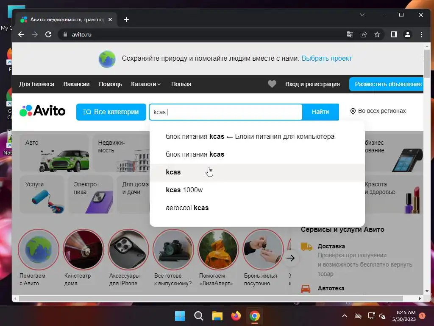The width and height of the screenshot is (434, 326).
Task: Open the Каталоги dropdown
Action: pos(146,84)
